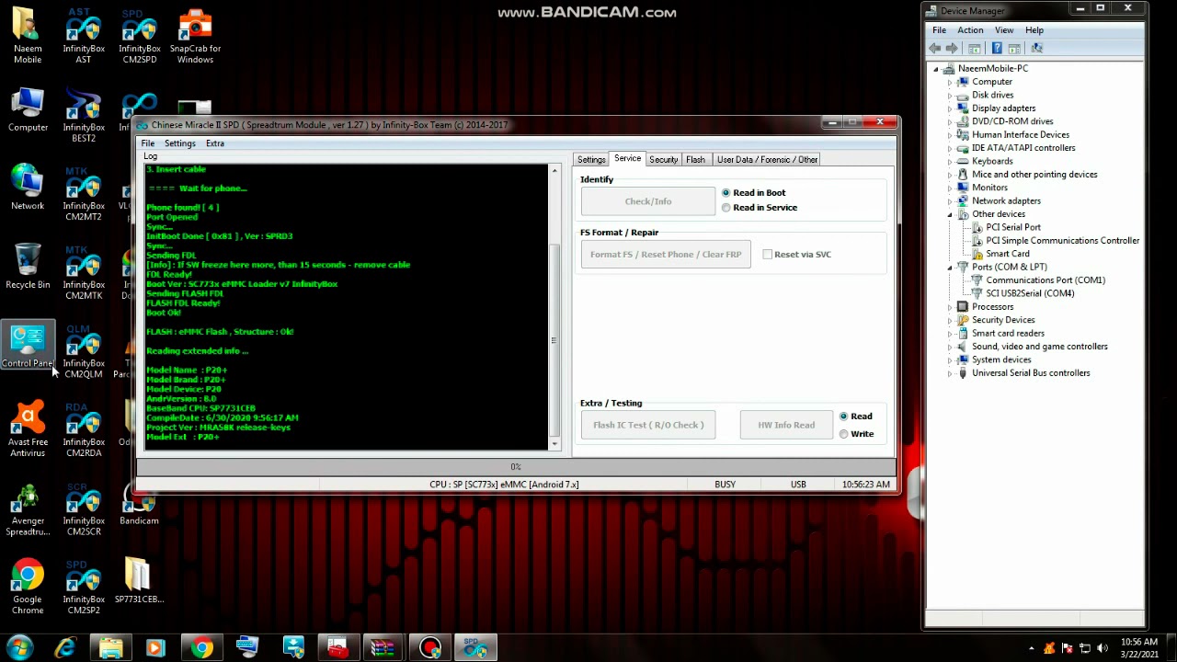Select SCI USB2Serial (COM4) device
The height and width of the screenshot is (662, 1177).
coord(1030,293)
